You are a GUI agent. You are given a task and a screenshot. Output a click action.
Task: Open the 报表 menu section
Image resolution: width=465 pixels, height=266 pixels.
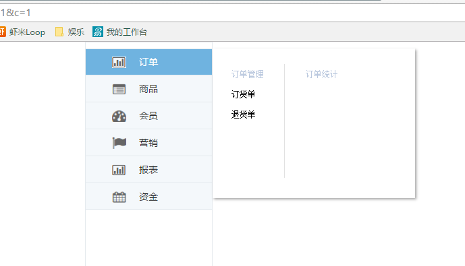click(148, 170)
